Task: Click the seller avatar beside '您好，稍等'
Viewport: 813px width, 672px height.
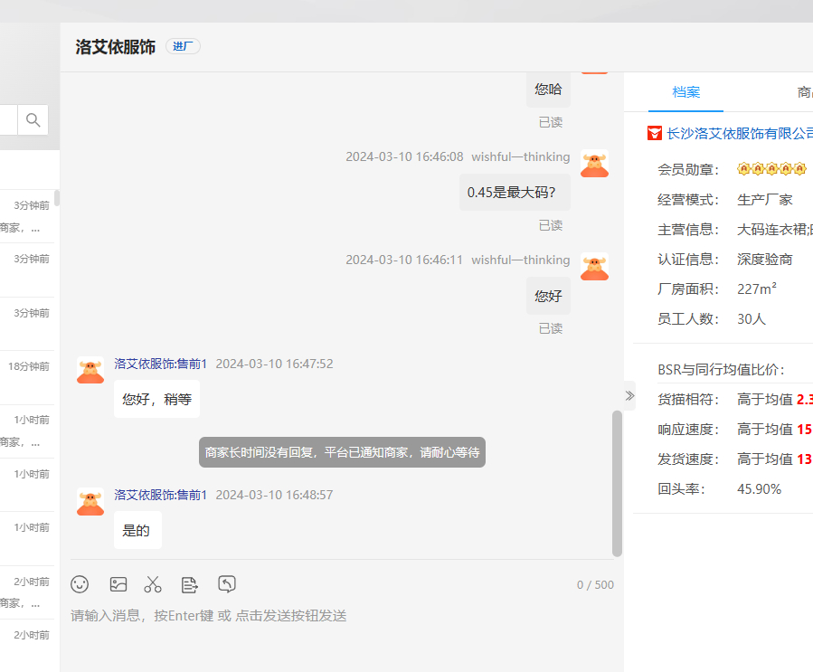Action: tap(90, 370)
